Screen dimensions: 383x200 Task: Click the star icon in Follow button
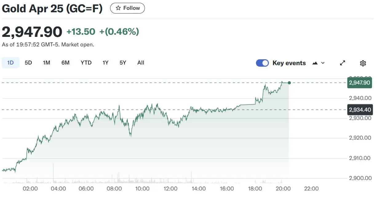coord(118,8)
